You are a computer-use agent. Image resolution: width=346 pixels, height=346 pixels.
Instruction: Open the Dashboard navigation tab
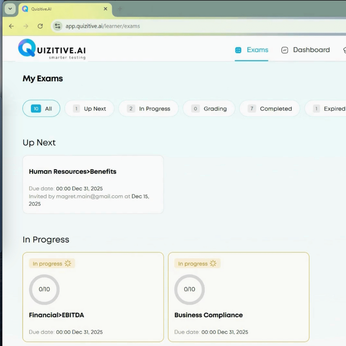(305, 50)
